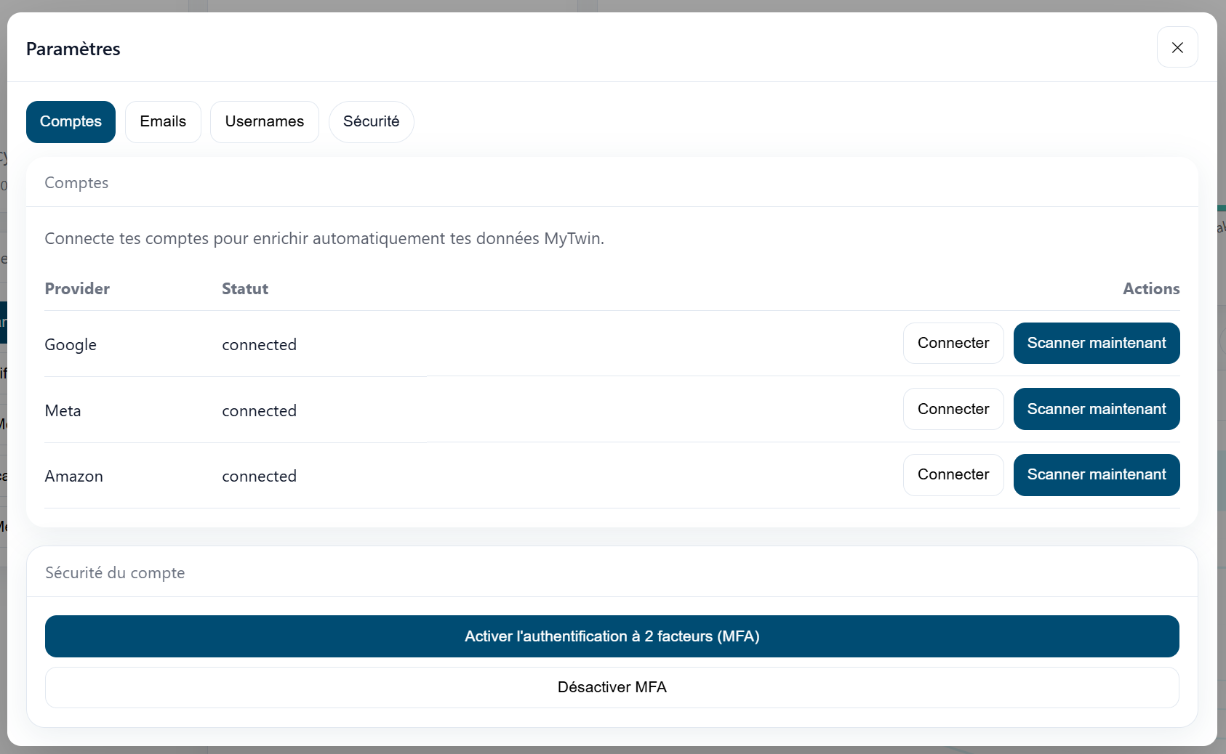Select the Usernames tab

click(264, 121)
